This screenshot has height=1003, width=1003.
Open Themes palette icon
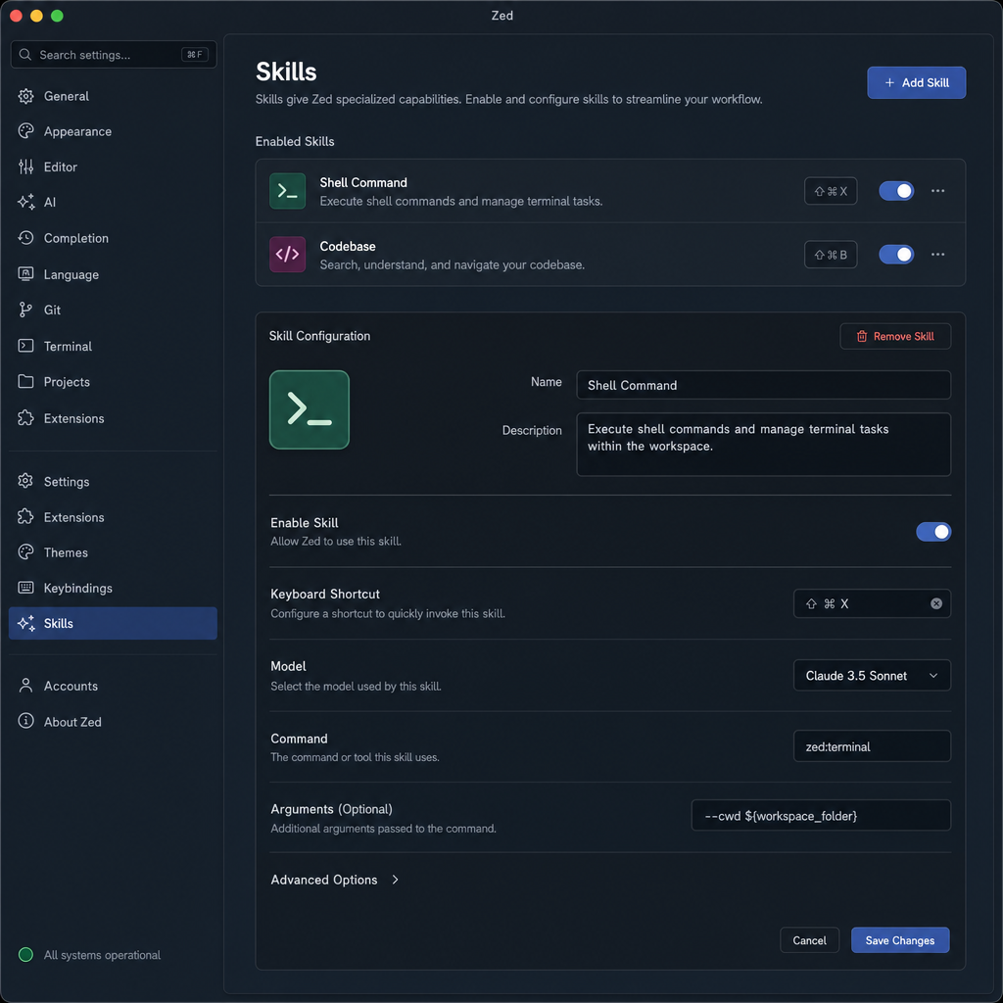coord(25,552)
